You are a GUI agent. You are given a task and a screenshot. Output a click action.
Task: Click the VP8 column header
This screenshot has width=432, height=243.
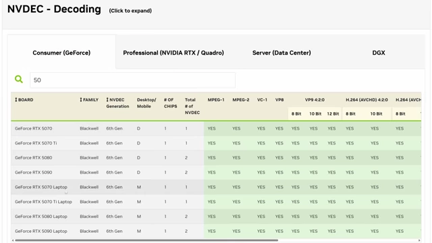tap(279, 100)
